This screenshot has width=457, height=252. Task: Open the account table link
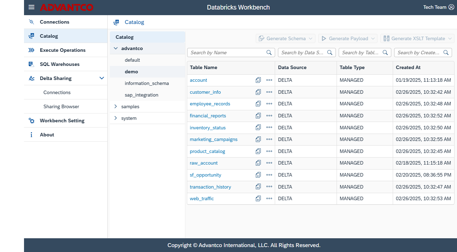tap(198, 80)
